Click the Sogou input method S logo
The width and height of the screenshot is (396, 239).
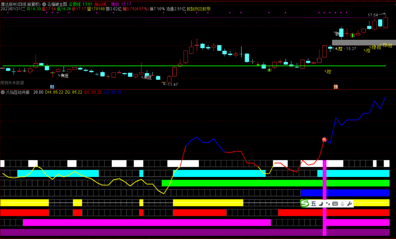point(305,203)
